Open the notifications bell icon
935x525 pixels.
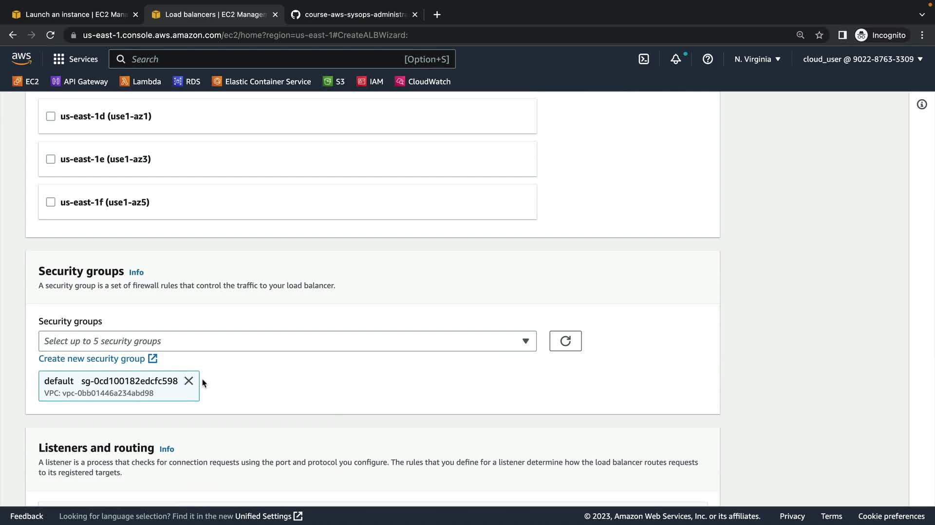(x=675, y=59)
